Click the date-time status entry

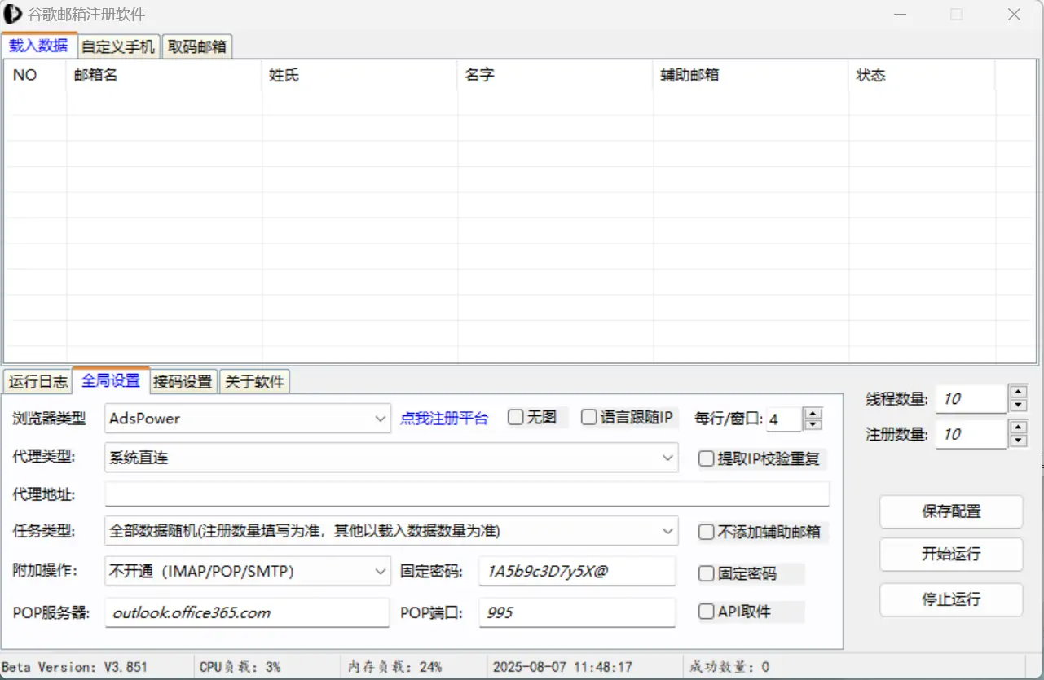(563, 667)
